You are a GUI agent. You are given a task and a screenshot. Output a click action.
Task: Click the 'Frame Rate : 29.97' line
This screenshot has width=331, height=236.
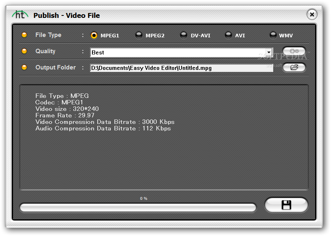(65, 115)
